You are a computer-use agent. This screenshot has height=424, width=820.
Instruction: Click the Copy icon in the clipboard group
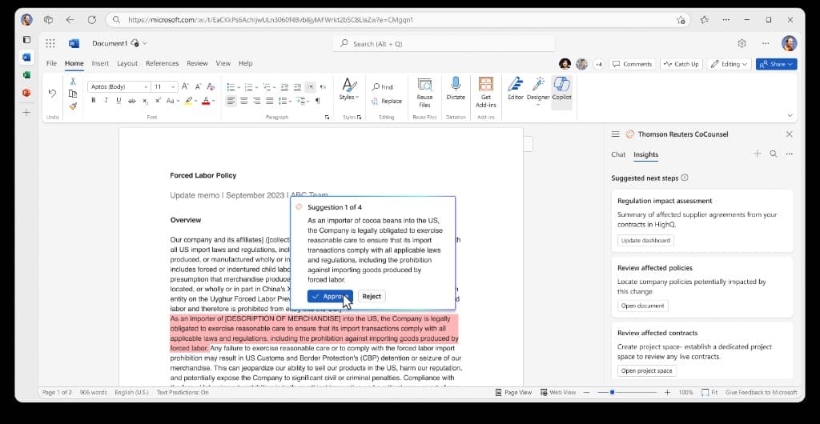pos(73,94)
